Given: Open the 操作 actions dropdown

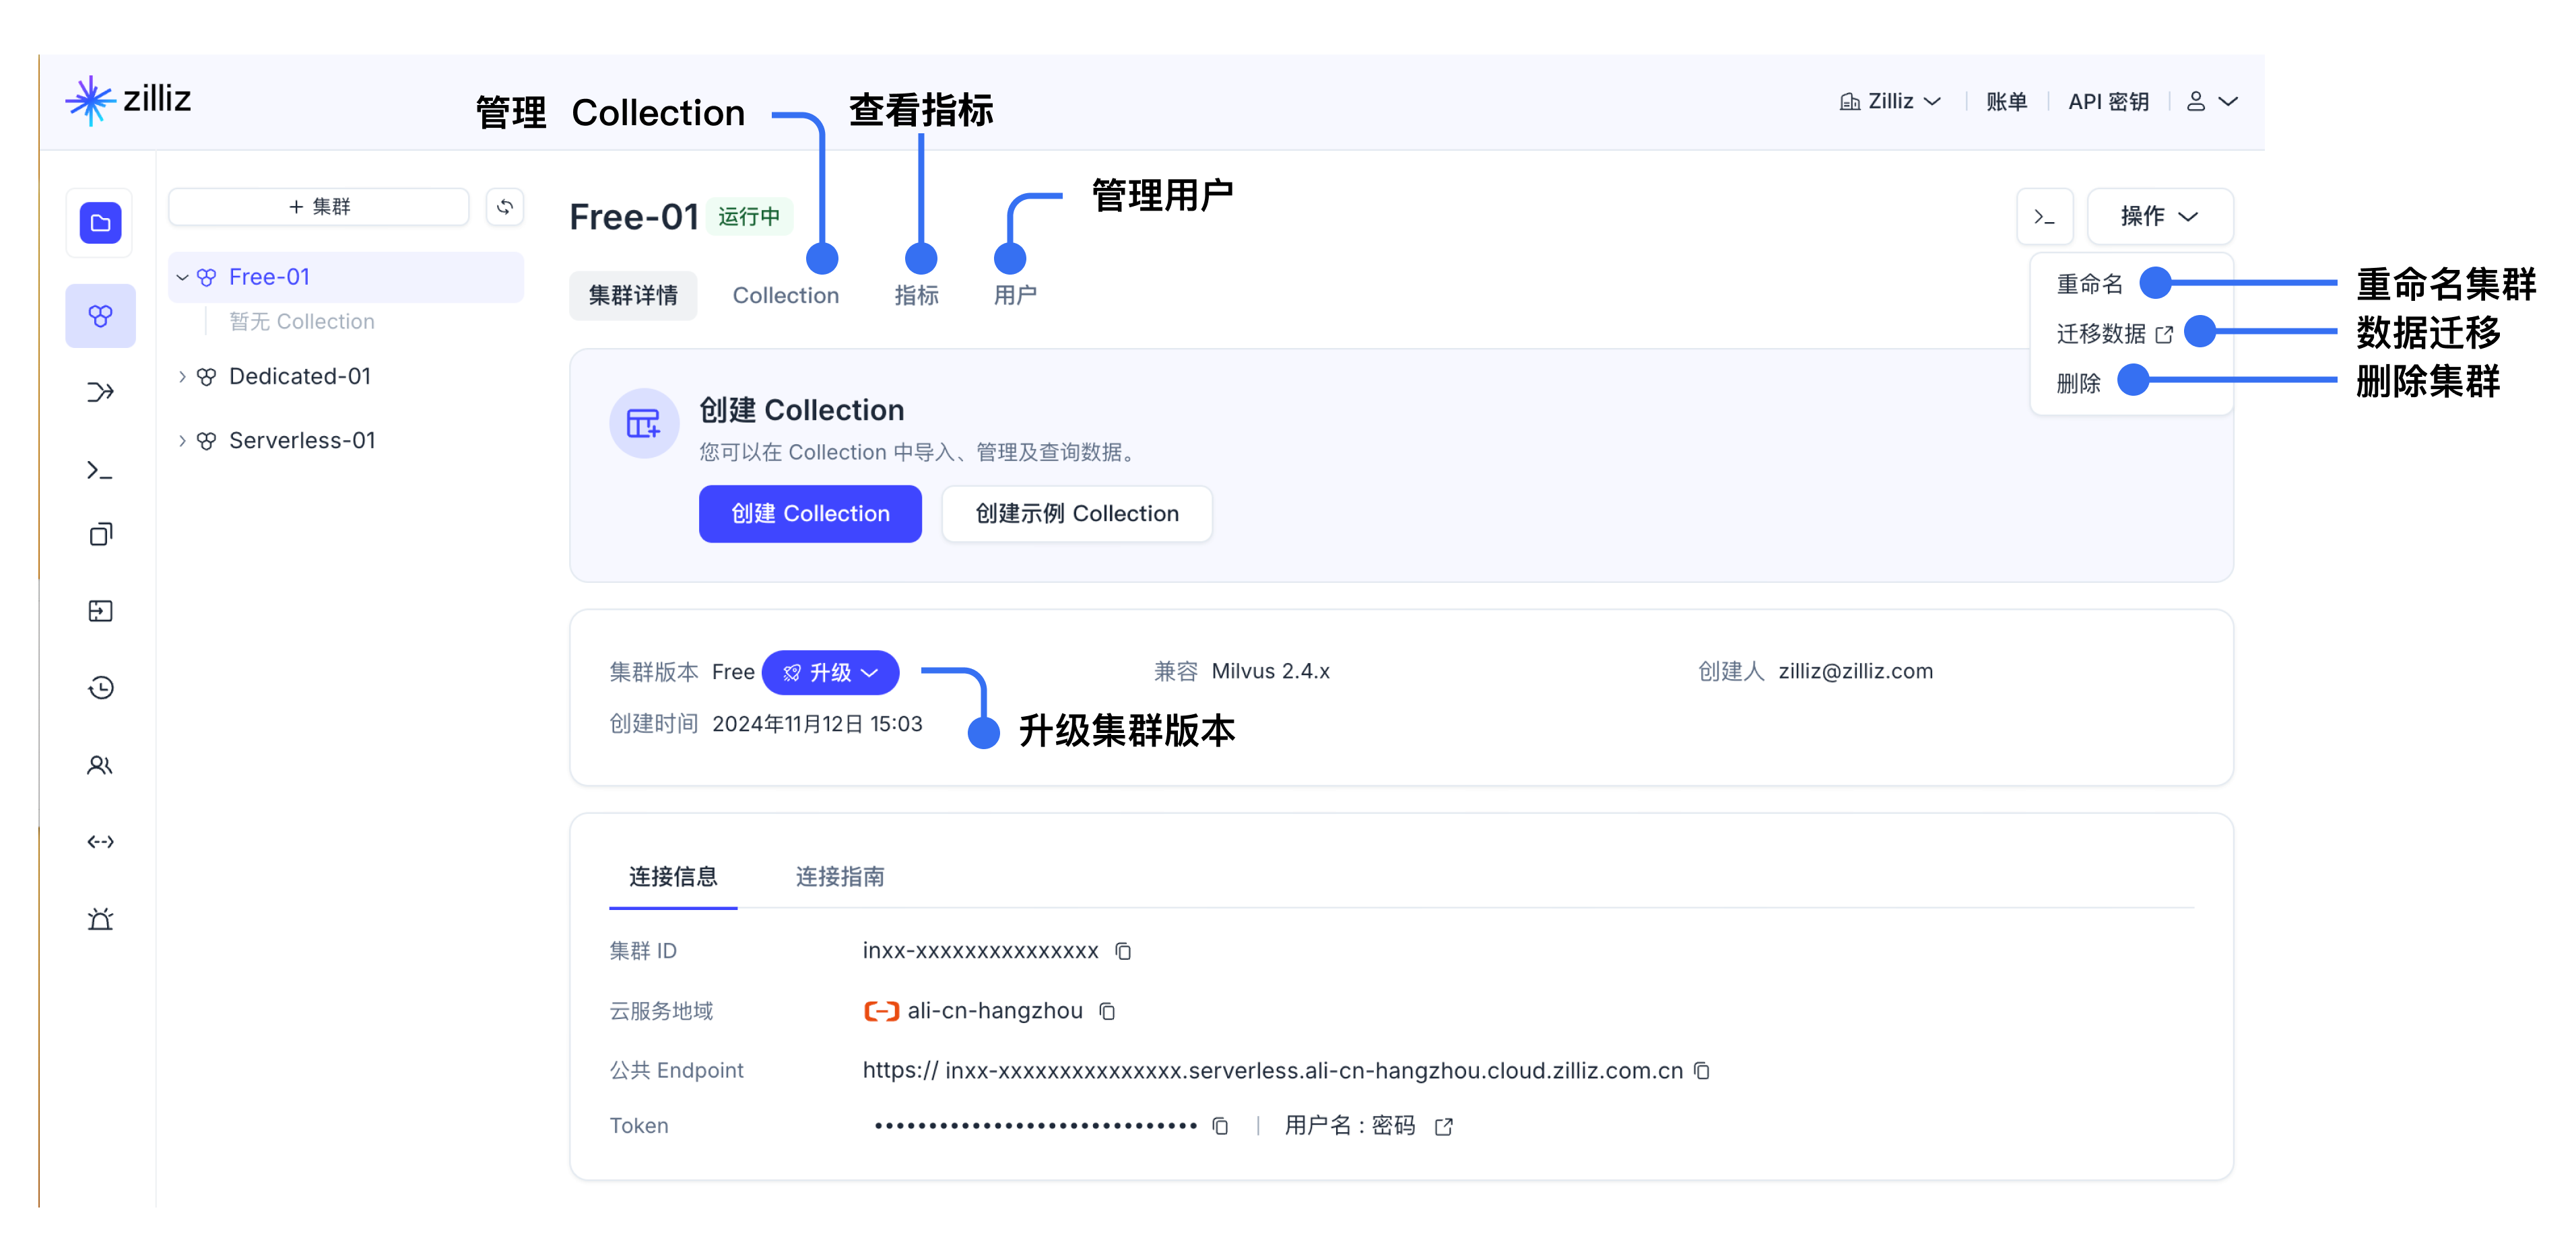Looking at the screenshot, I should [2160, 217].
